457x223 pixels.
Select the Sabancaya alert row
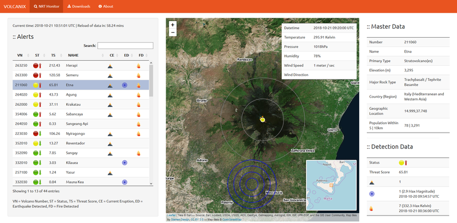pyautogui.click(x=81, y=114)
